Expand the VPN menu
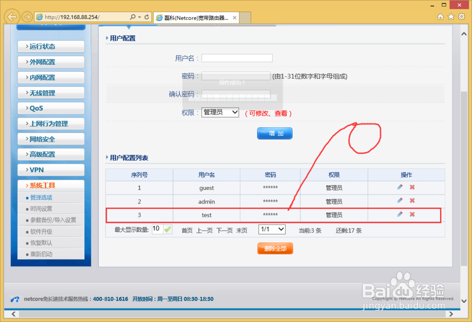The height and width of the screenshot is (322, 472). pyautogui.click(x=51, y=170)
